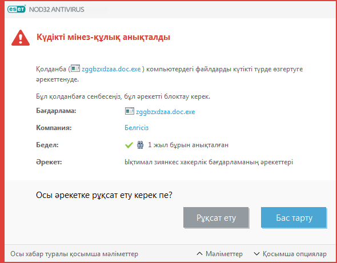
Task: Click the Осы әрекетке рұқсат ету керек пе question
Action: coord(104,195)
